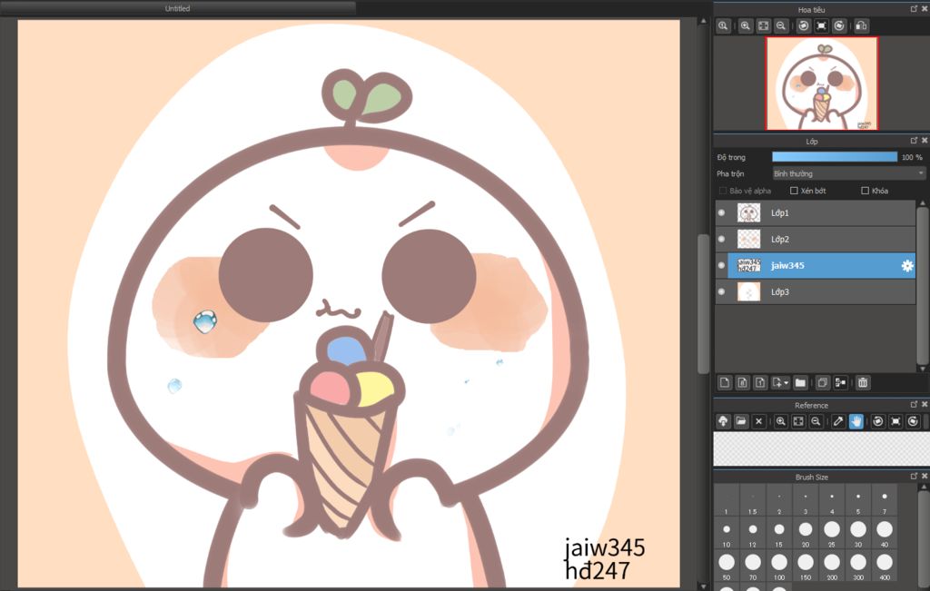Rotate reference image right
The width and height of the screenshot is (930, 591).
tap(914, 421)
